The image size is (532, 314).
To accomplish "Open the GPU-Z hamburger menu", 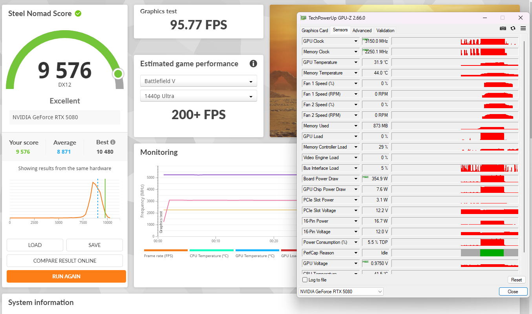I will (523, 28).
